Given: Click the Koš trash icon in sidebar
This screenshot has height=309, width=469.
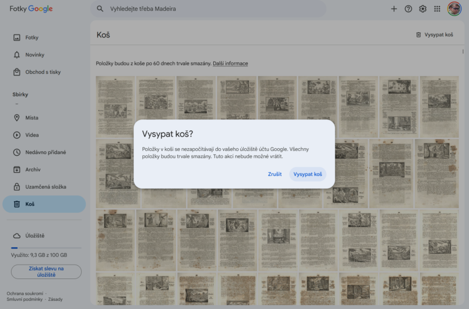Looking at the screenshot, I should pos(17,204).
